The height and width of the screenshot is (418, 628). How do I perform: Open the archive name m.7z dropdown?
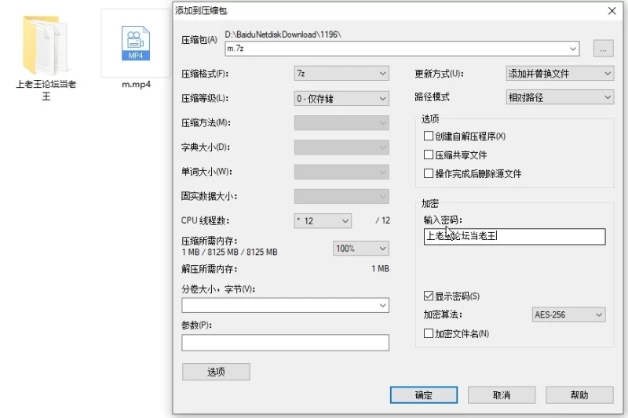coord(573,49)
